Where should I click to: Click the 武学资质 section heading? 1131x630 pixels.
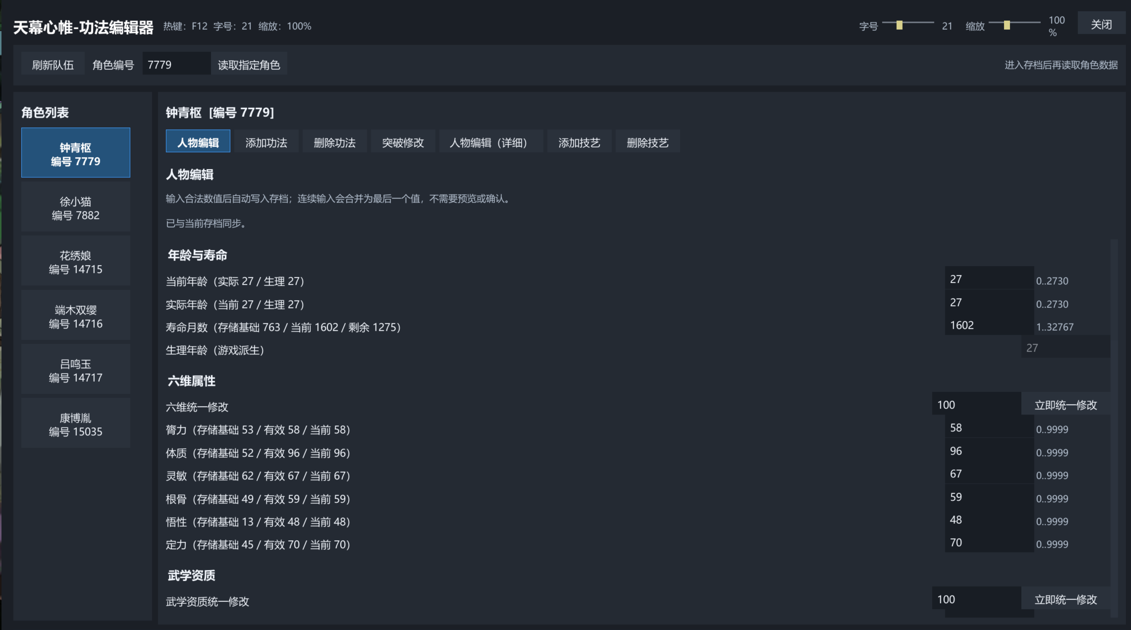(x=192, y=575)
